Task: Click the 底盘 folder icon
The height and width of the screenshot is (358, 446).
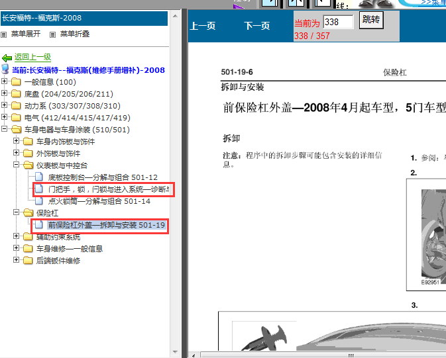Action: coord(16,94)
